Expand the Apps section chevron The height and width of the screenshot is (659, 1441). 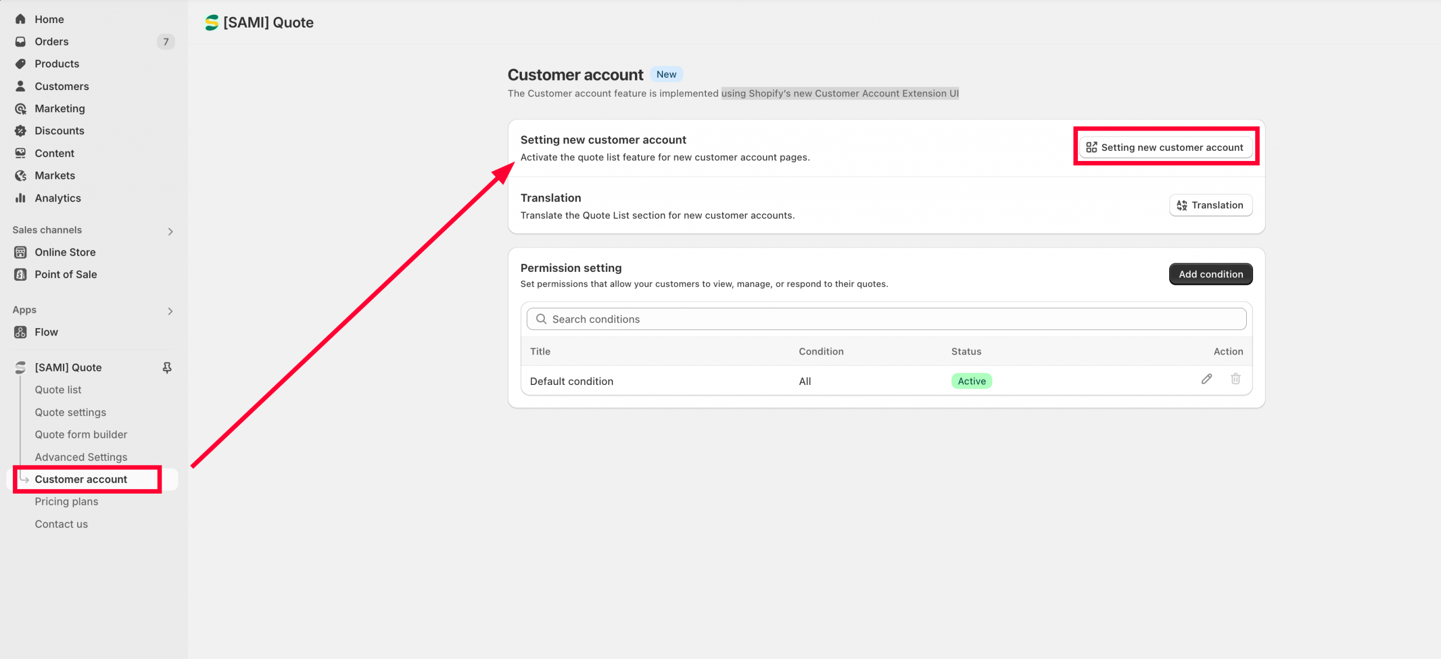pos(170,311)
